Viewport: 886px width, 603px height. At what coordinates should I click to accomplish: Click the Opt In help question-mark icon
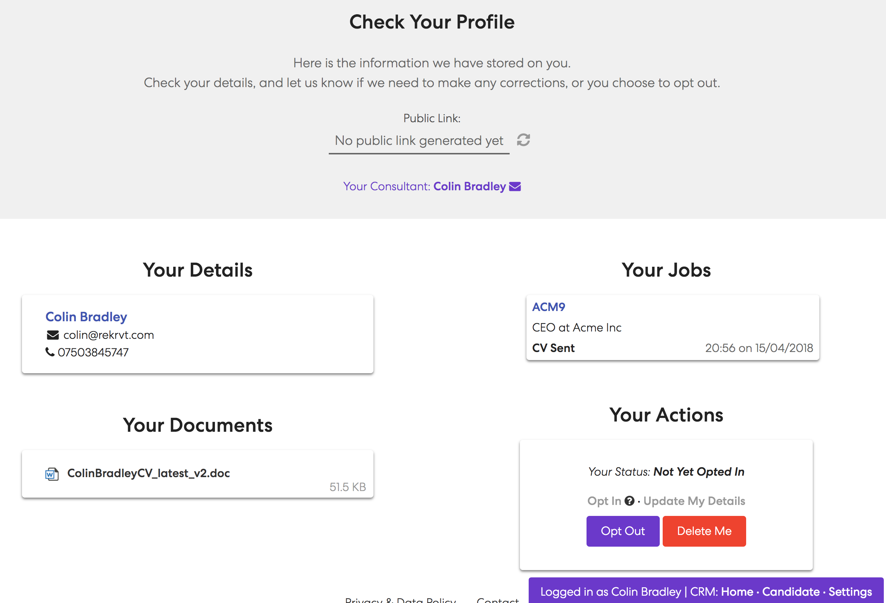pyautogui.click(x=629, y=501)
